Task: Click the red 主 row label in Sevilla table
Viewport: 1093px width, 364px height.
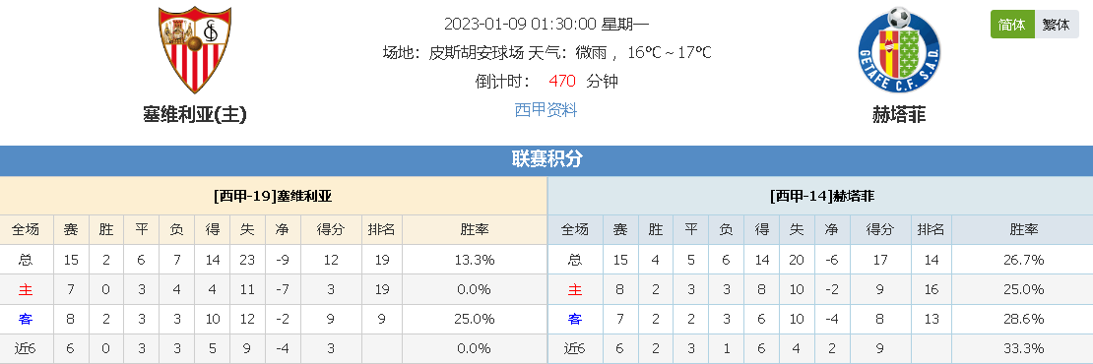Action: click(x=26, y=289)
